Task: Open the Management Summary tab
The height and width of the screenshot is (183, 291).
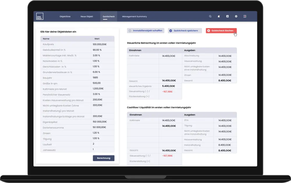Action: pyautogui.click(x=134, y=16)
